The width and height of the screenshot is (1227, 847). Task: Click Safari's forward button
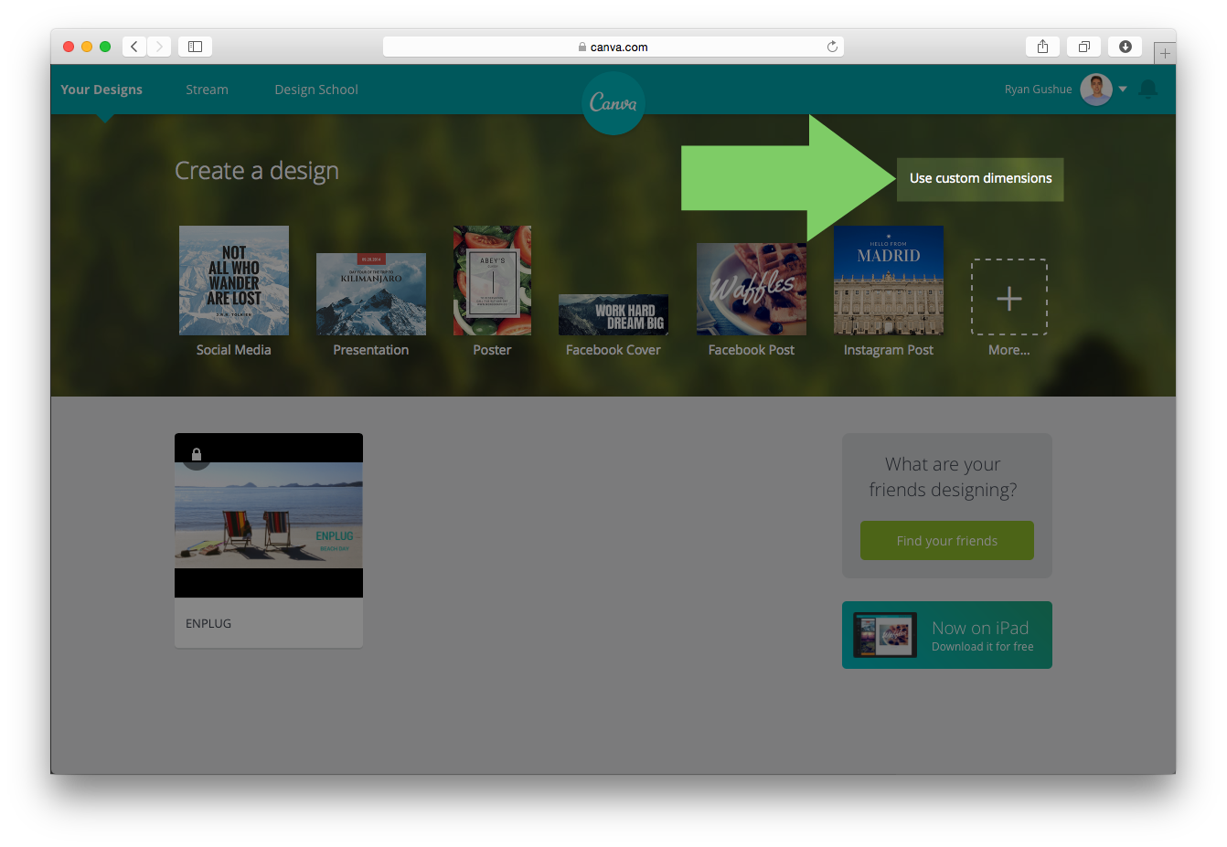point(159,47)
